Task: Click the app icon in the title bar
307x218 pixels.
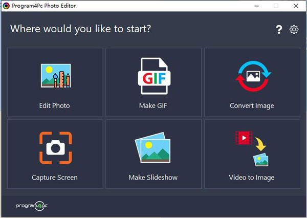Action: [x=6, y=6]
